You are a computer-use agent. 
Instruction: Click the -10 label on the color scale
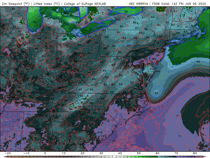pyautogui.click(x=26, y=153)
